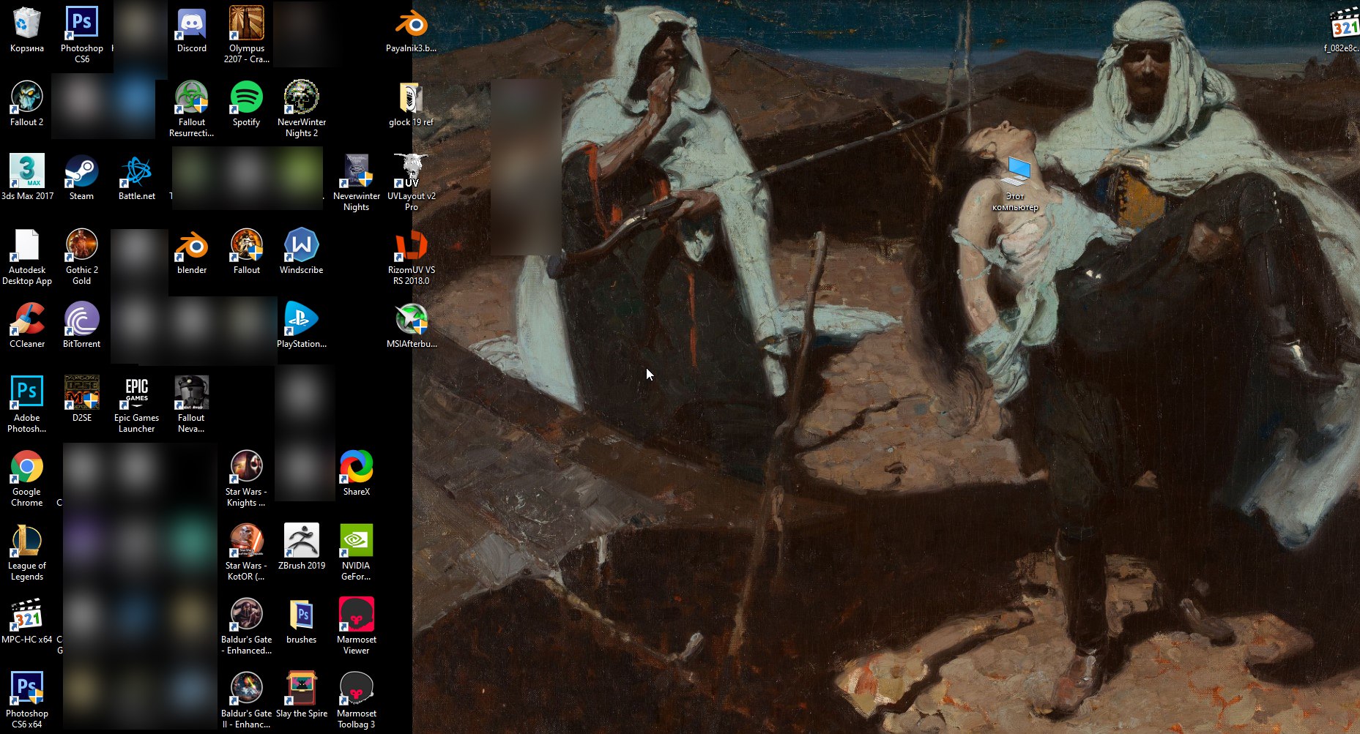Select the BitTorrent icon
The width and height of the screenshot is (1360, 734).
coord(82,320)
